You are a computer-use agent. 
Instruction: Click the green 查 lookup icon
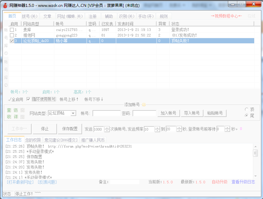[x=9, y=110]
